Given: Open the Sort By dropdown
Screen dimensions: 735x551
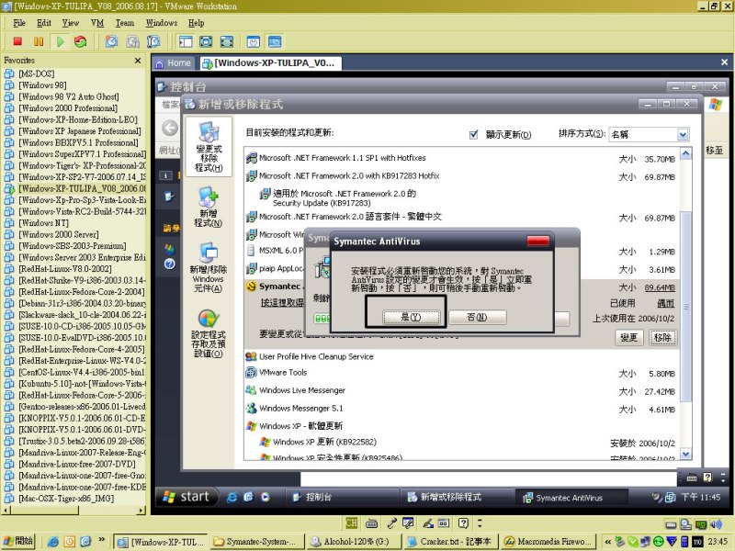Looking at the screenshot, I should (x=683, y=134).
